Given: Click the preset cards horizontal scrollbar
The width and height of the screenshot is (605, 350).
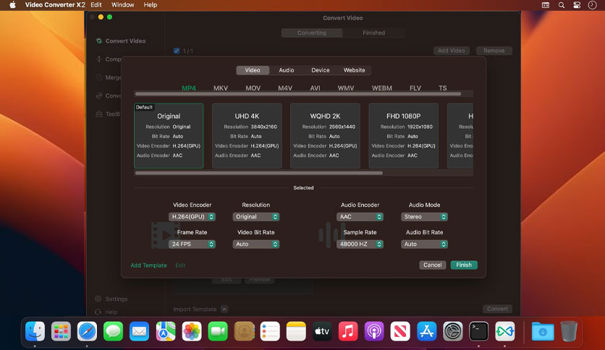Looking at the screenshot, I should pyautogui.click(x=259, y=173).
